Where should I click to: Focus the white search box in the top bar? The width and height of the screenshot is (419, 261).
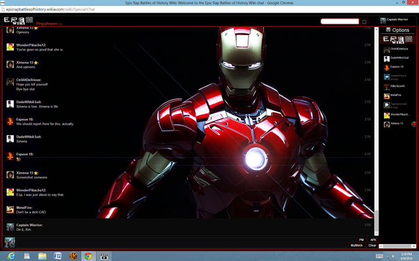340,22
